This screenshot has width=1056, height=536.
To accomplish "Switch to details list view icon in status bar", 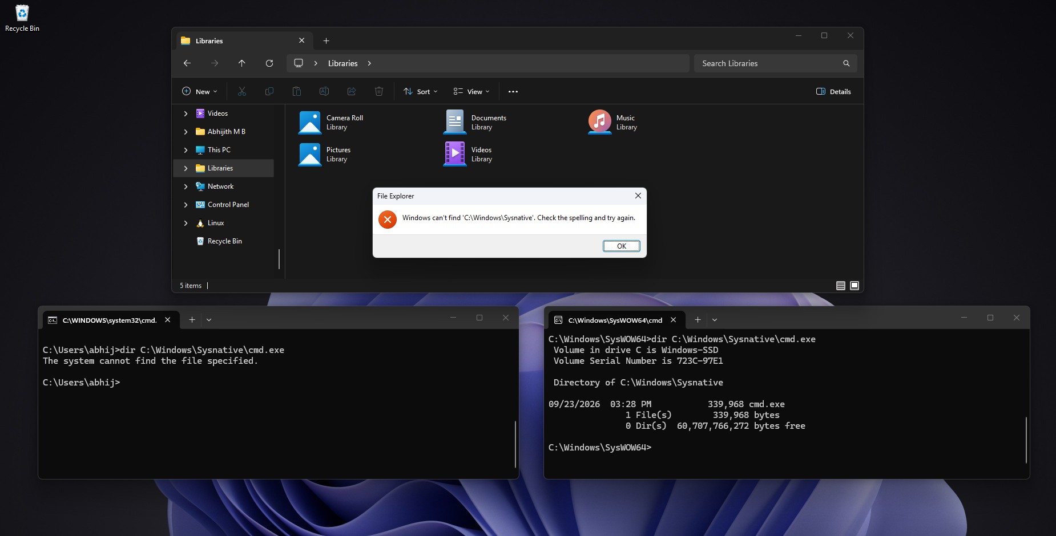I will (x=841, y=286).
